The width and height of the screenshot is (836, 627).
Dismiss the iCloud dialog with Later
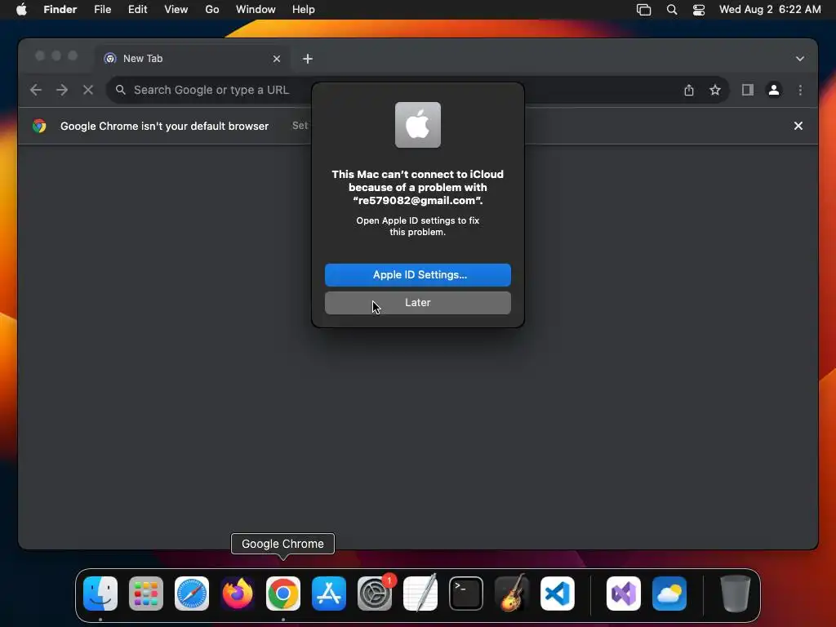(417, 302)
